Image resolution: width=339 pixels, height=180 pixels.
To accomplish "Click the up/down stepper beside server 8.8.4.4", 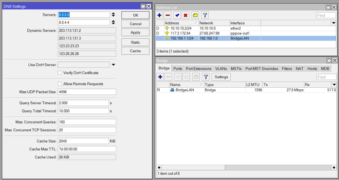I will click(114, 22).
